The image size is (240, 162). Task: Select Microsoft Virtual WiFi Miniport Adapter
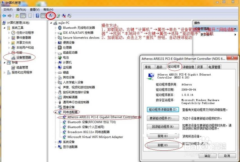[95, 137]
